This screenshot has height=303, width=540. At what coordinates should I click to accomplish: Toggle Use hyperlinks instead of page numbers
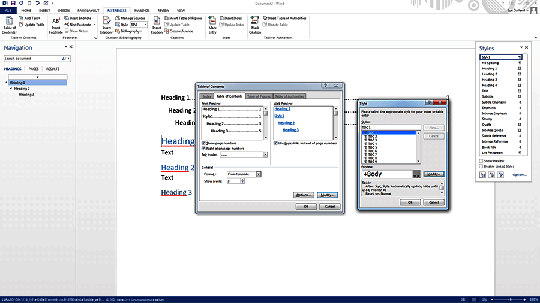[275, 143]
